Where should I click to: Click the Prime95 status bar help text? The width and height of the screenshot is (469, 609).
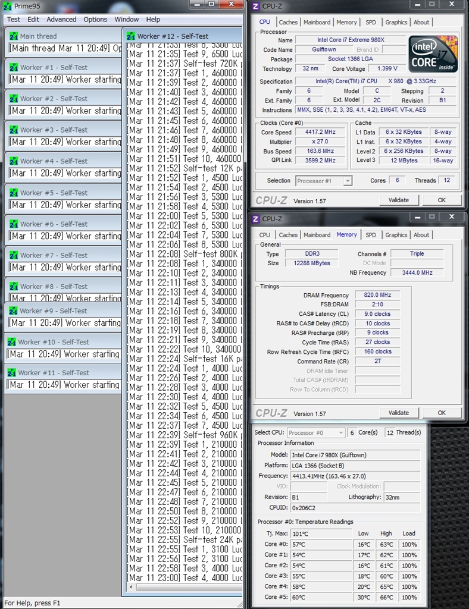[33, 603]
